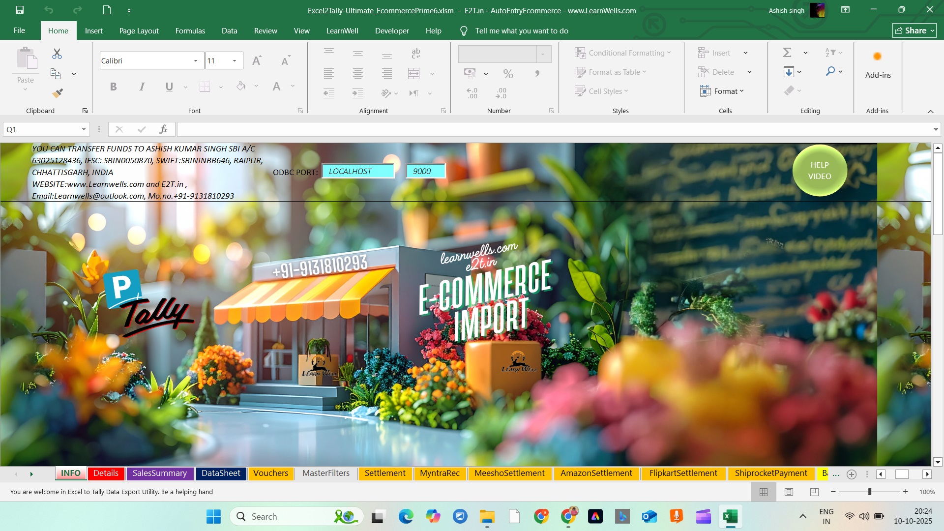Click the Cut scissors icon
This screenshot has width=944, height=531.
point(57,54)
